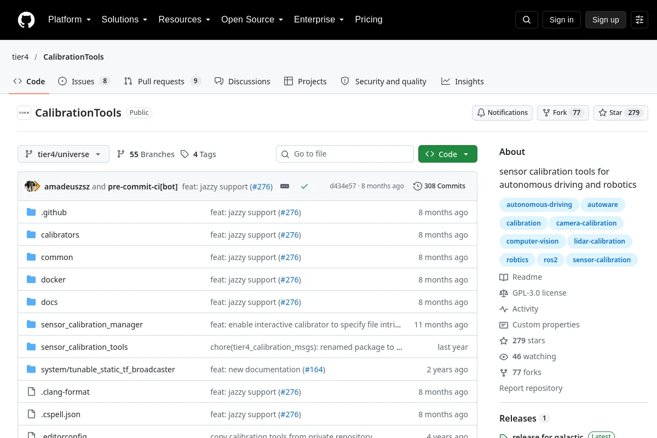657x438 pixels.
Task: Switch to the Issues tab
Action: [84, 81]
